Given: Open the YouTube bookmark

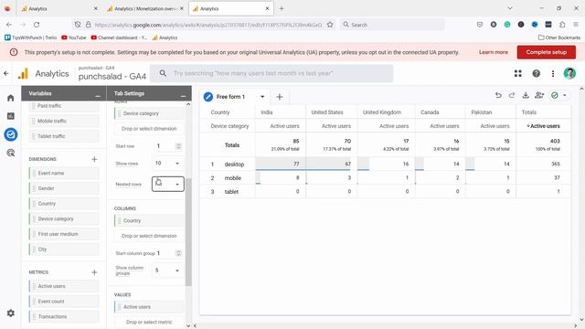Looking at the screenshot, I should click(x=74, y=37).
